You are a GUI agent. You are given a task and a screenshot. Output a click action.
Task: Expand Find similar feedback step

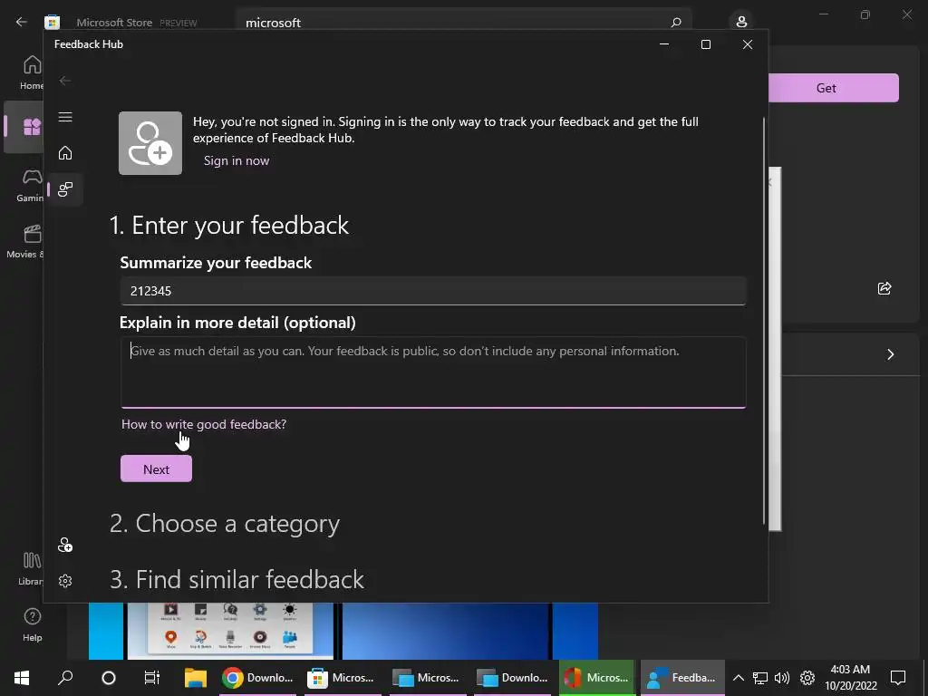[237, 579]
